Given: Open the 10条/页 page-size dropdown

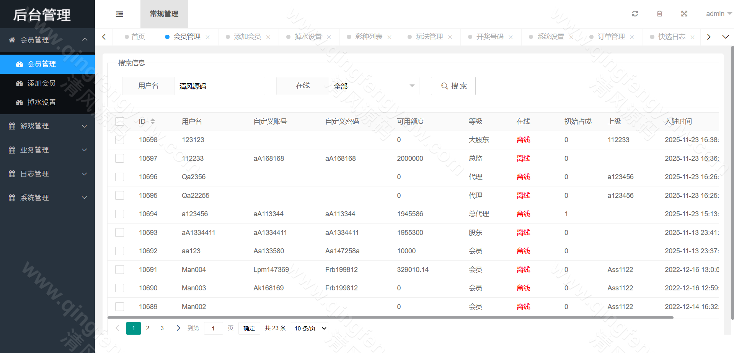Looking at the screenshot, I should [x=309, y=328].
